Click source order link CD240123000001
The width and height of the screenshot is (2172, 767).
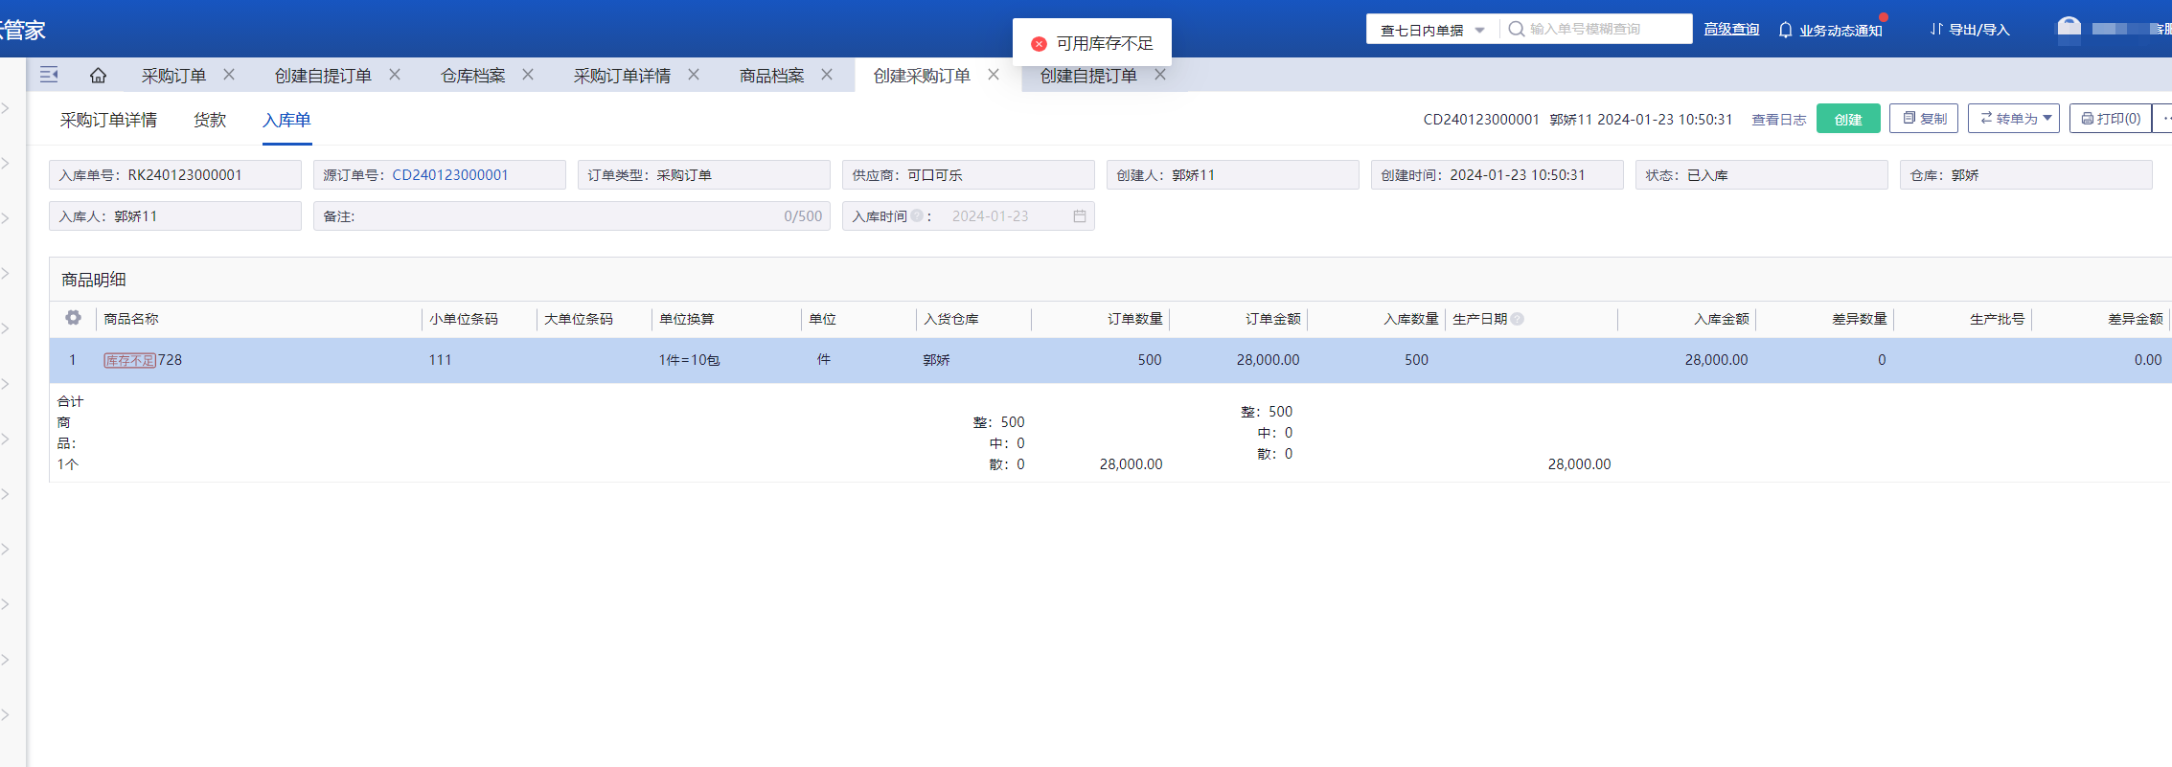(x=450, y=175)
